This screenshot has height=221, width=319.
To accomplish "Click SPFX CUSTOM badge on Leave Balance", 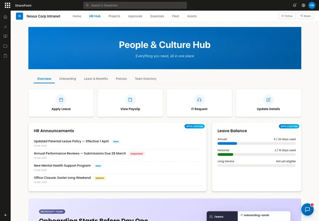I will tap(289, 126).
